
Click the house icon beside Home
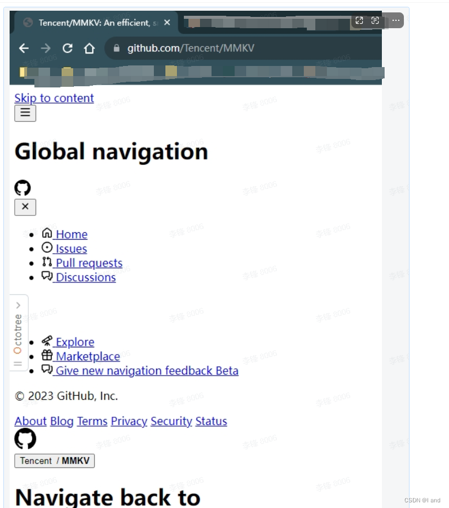[x=47, y=233]
